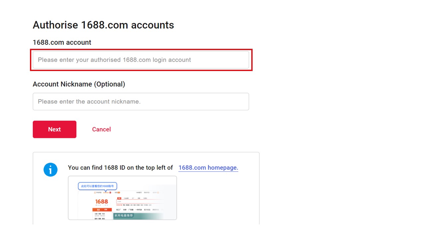Image resolution: width=426 pixels, height=239 pixels.
Task: Focus the Account Nickname text box
Action: (x=141, y=102)
